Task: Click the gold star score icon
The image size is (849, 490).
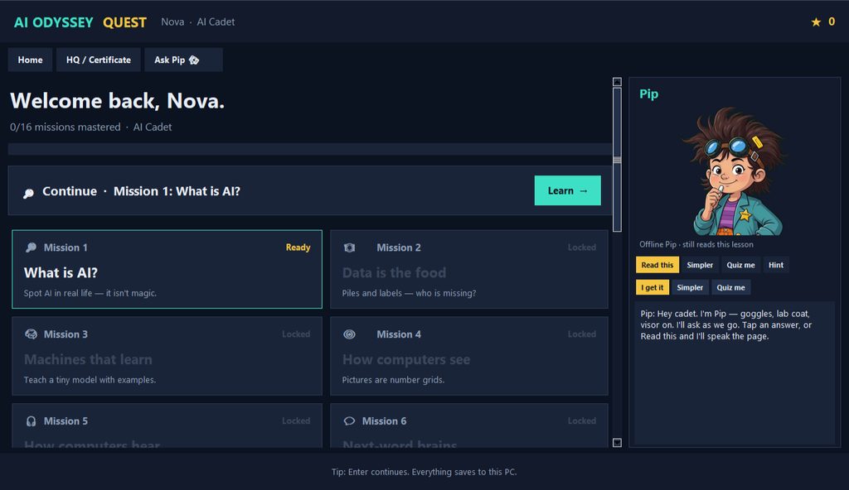Action: pyautogui.click(x=816, y=22)
